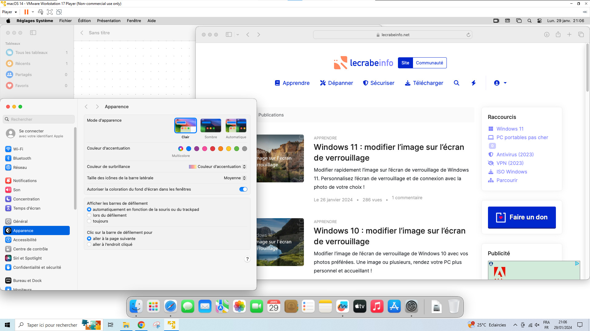590x331 pixels.
Task: Click the Rechercher field in System Settings
Action: tap(39, 119)
